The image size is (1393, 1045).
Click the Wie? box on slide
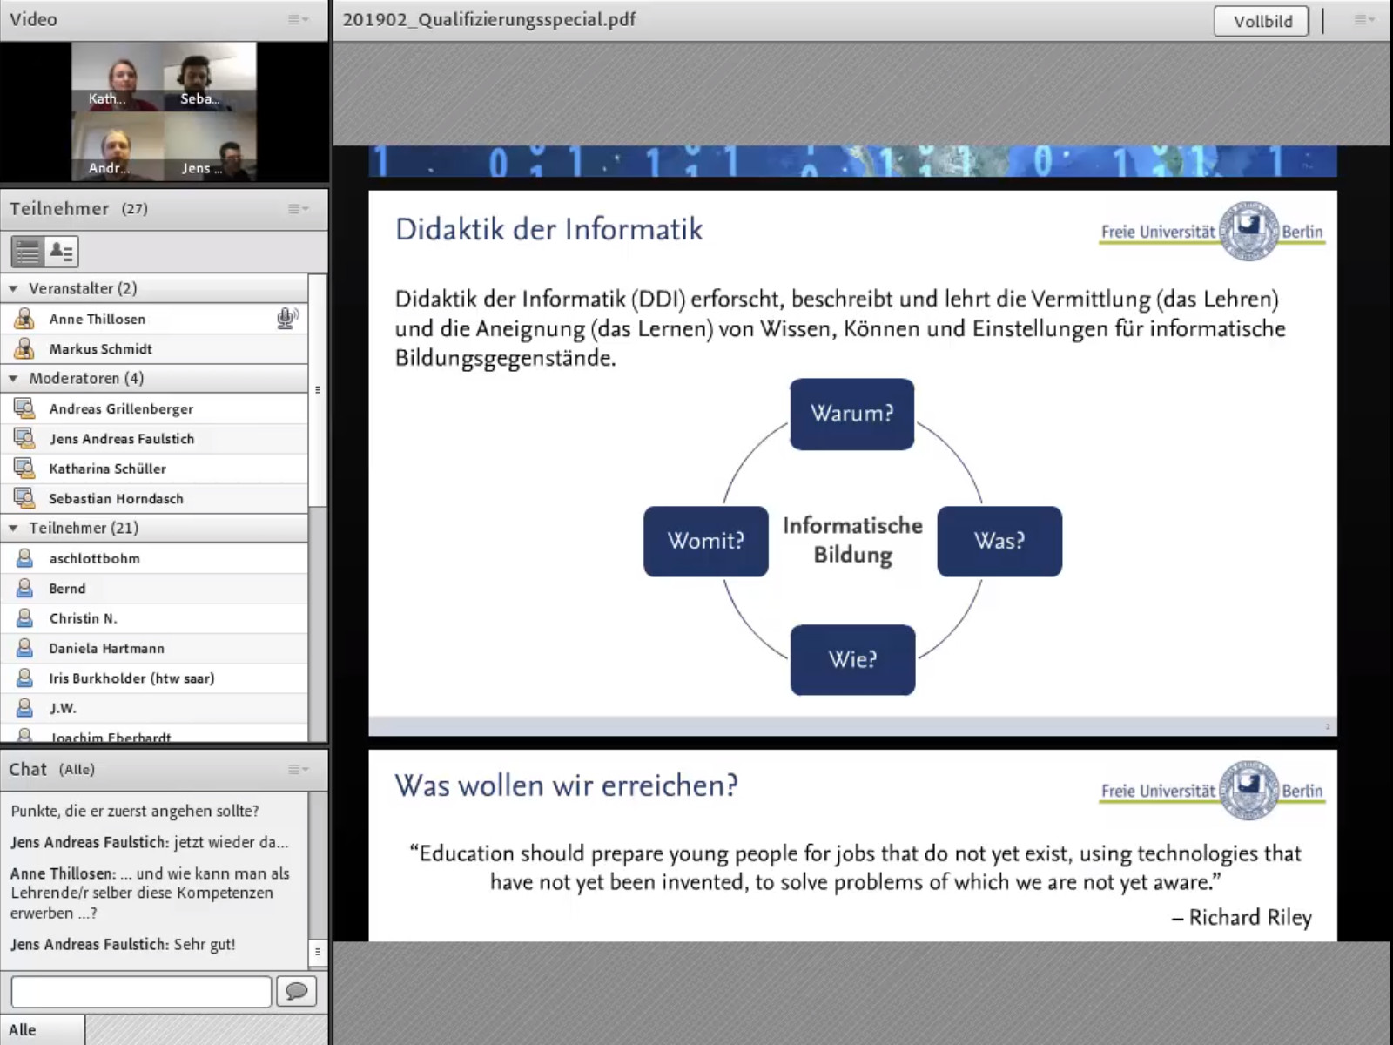852,659
